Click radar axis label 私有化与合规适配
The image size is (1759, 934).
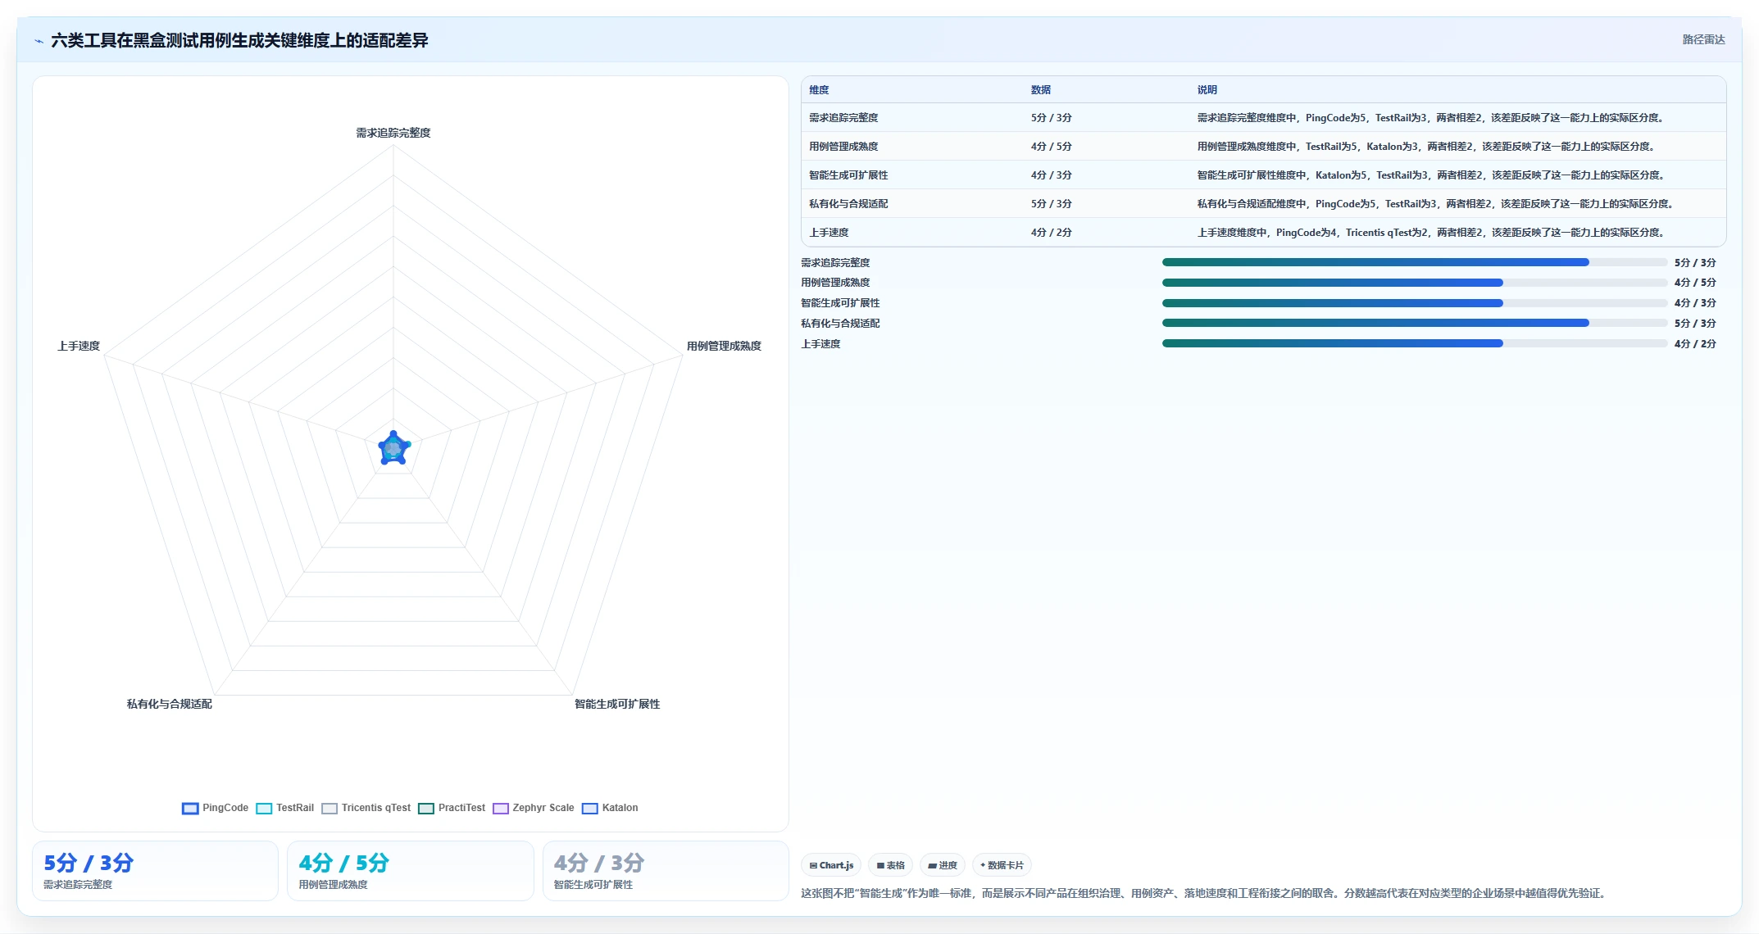coord(170,704)
